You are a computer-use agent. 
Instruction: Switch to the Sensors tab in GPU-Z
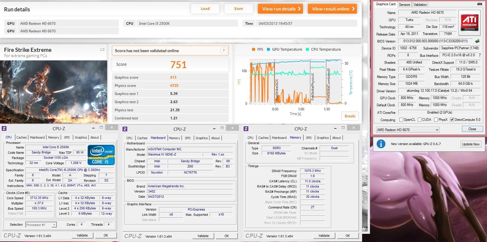click(404, 4)
